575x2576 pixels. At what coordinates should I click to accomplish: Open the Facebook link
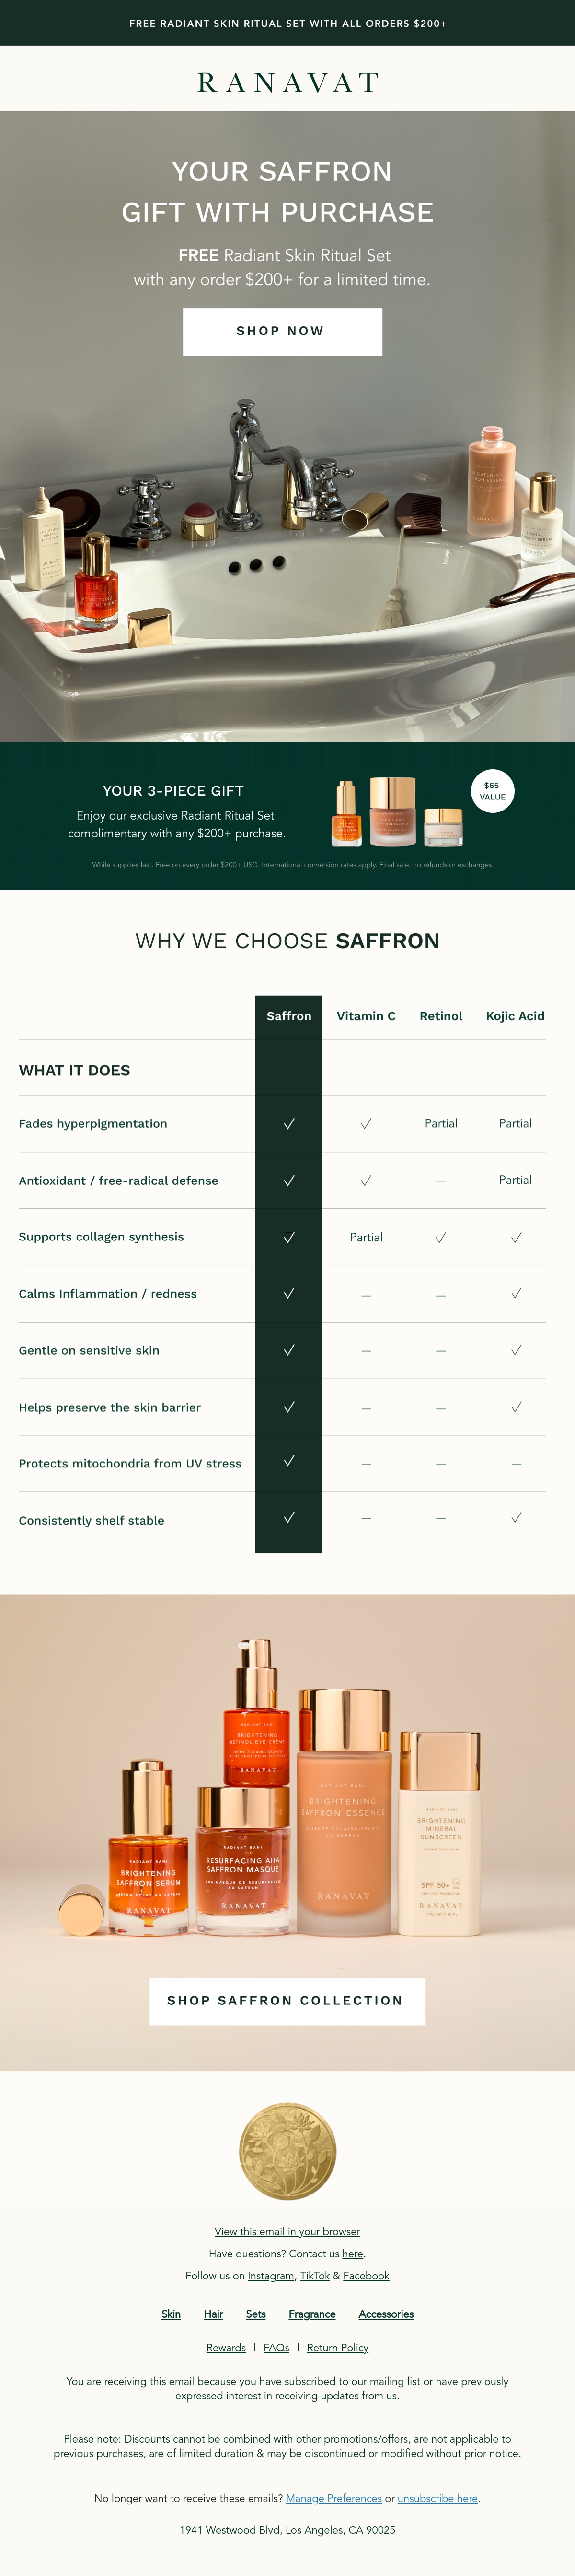click(367, 2275)
